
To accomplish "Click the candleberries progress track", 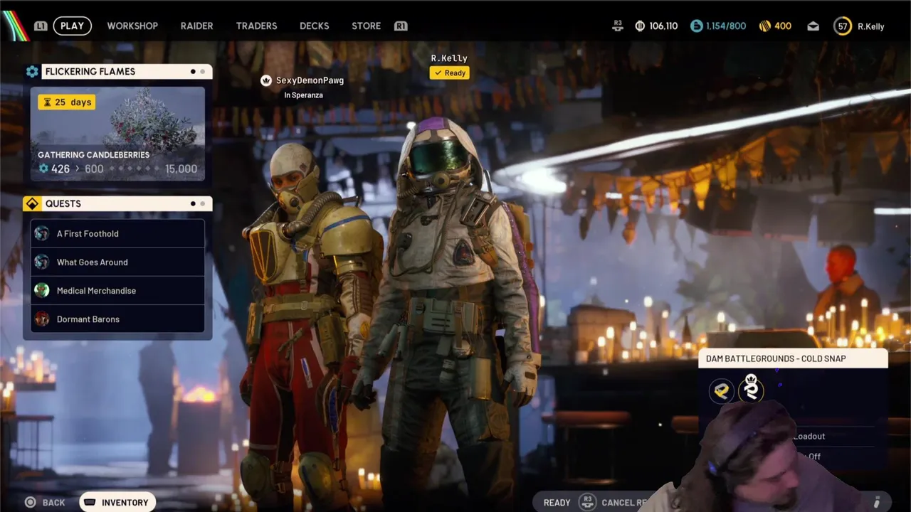I will (117, 169).
